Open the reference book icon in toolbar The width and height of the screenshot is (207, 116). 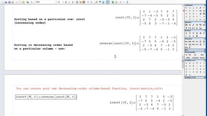tap(103, 2)
